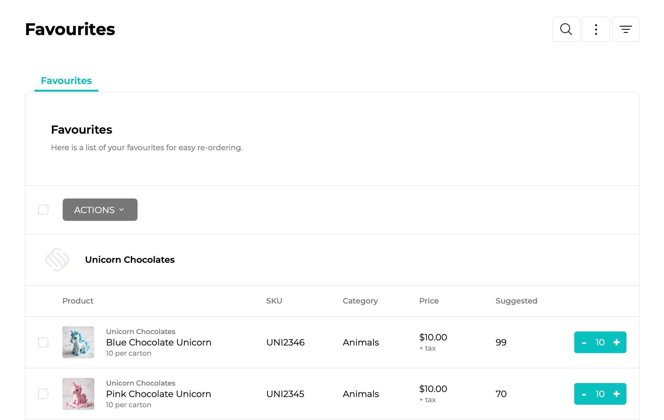Viewport: 664px width, 420px height.
Task: Click the Unicorn Chocolates supplier heading
Action: point(130,259)
